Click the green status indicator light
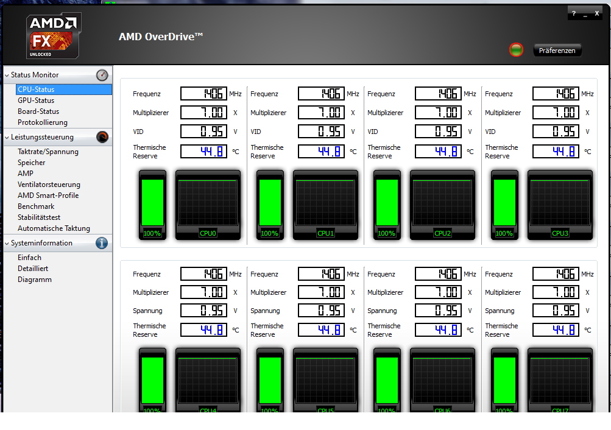This screenshot has width=611, height=430. point(517,50)
